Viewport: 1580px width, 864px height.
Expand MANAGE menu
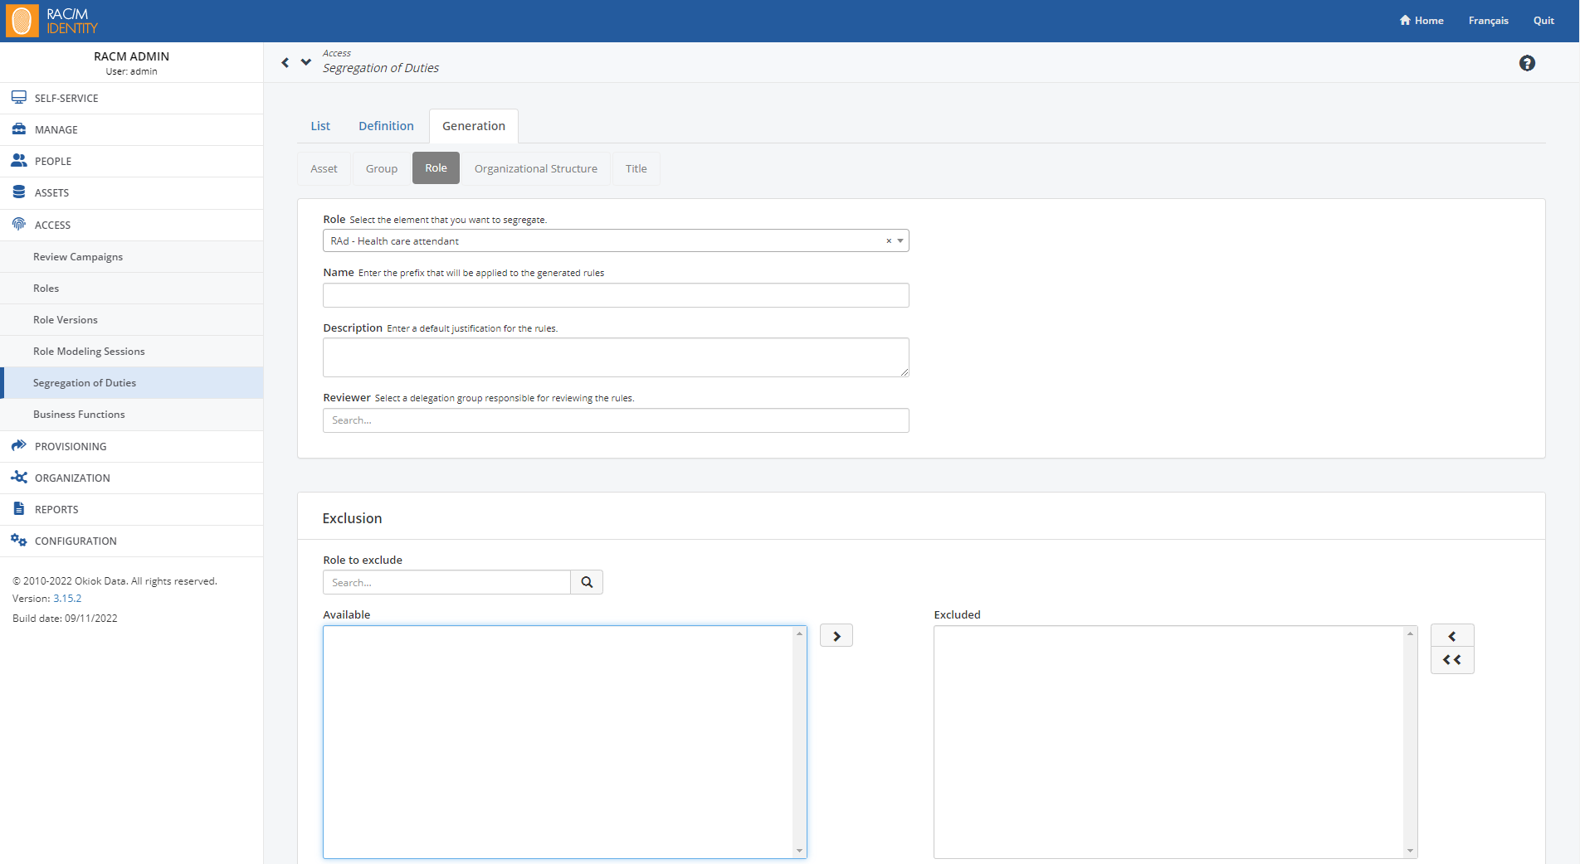click(x=132, y=129)
